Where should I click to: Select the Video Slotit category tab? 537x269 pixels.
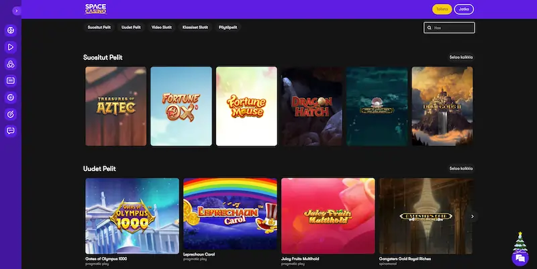[161, 28]
